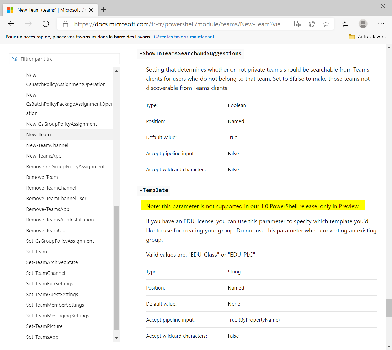Open Remove-CsGroupPolicyAssignment in sidebar
392x350 pixels.
point(66,167)
